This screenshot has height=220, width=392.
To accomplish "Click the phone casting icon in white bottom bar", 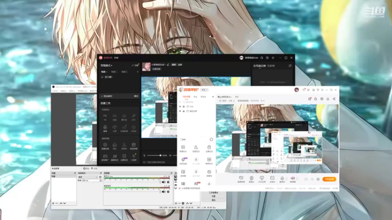I will pos(262,179).
